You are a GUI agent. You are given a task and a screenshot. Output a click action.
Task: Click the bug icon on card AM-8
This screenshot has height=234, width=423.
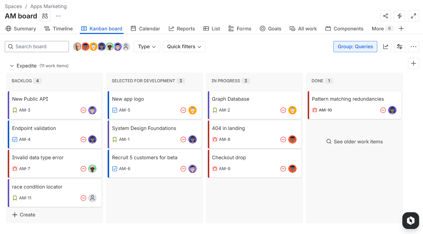[x=214, y=139]
